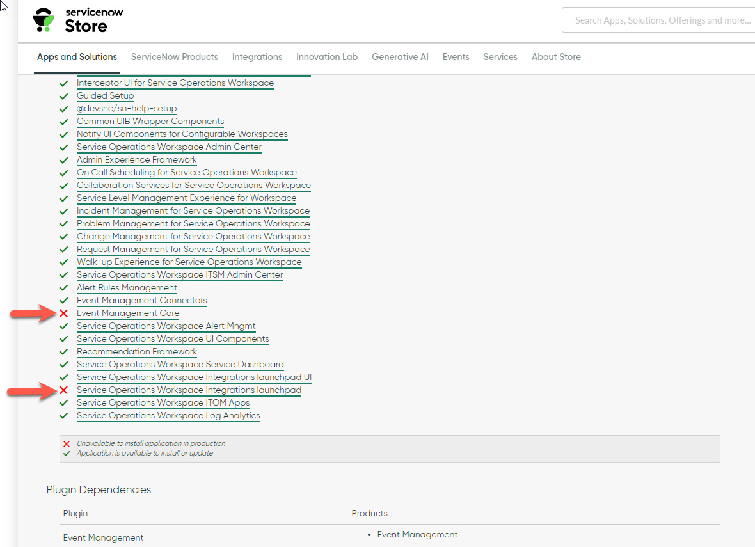Image resolution: width=755 pixels, height=547 pixels.
Task: Click checkmark beside Service Operations Workspace Log Analytics
Action: [x=63, y=416]
